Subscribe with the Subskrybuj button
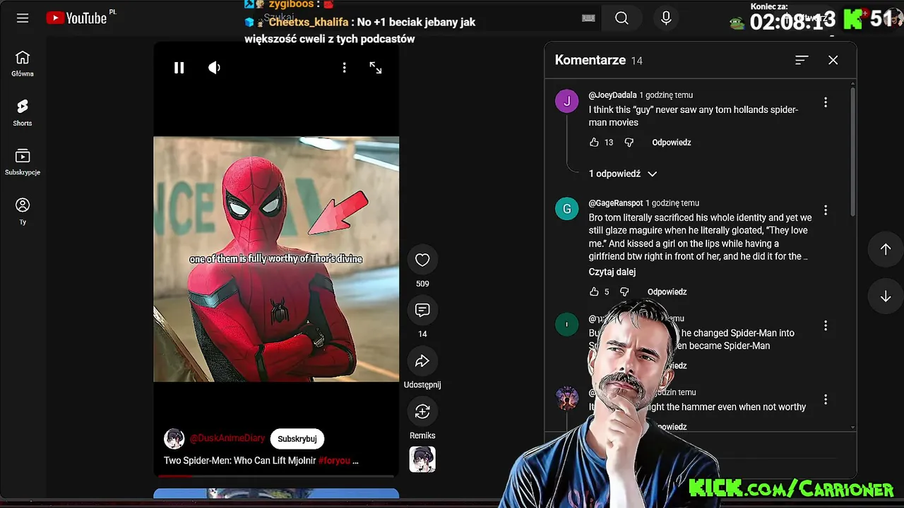 [x=297, y=439]
